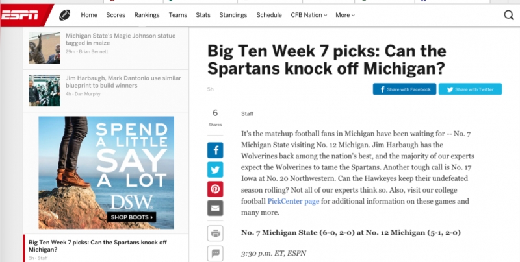Click the DSW Shop Boots advertisement

point(106,172)
